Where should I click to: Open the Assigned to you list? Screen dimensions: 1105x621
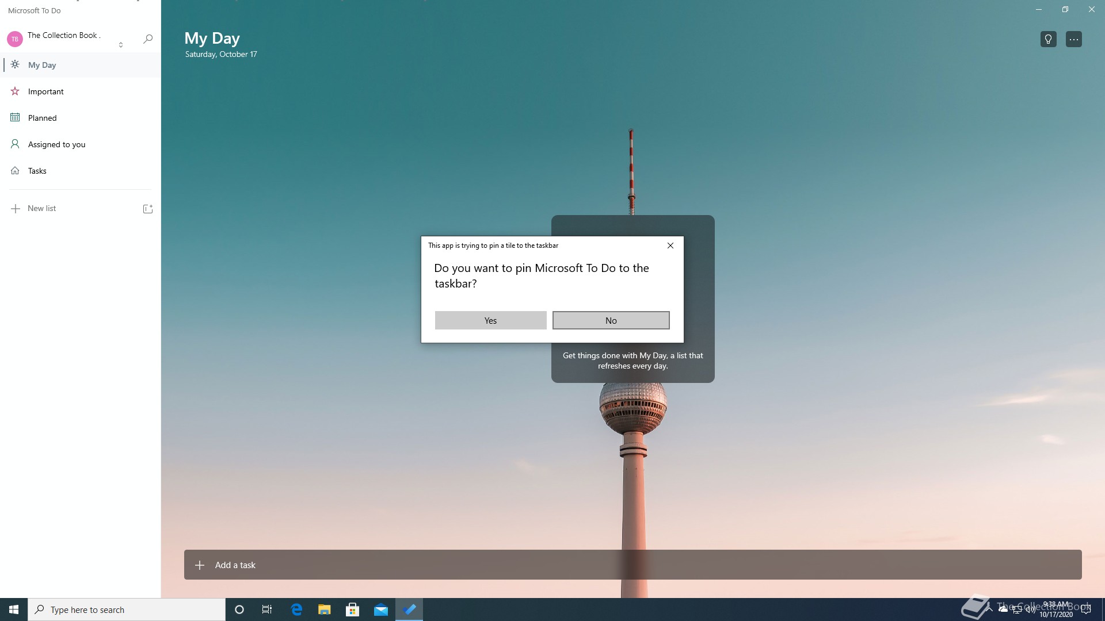click(x=81, y=144)
